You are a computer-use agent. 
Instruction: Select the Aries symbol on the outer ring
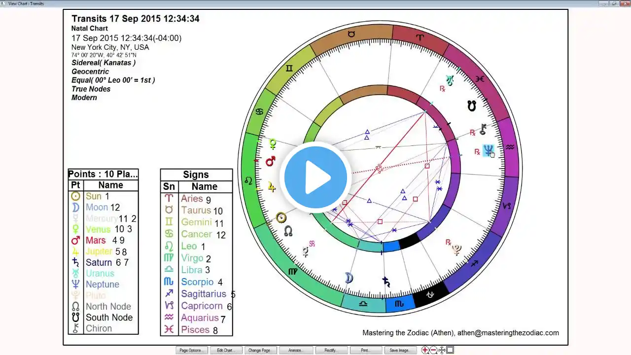420,37
